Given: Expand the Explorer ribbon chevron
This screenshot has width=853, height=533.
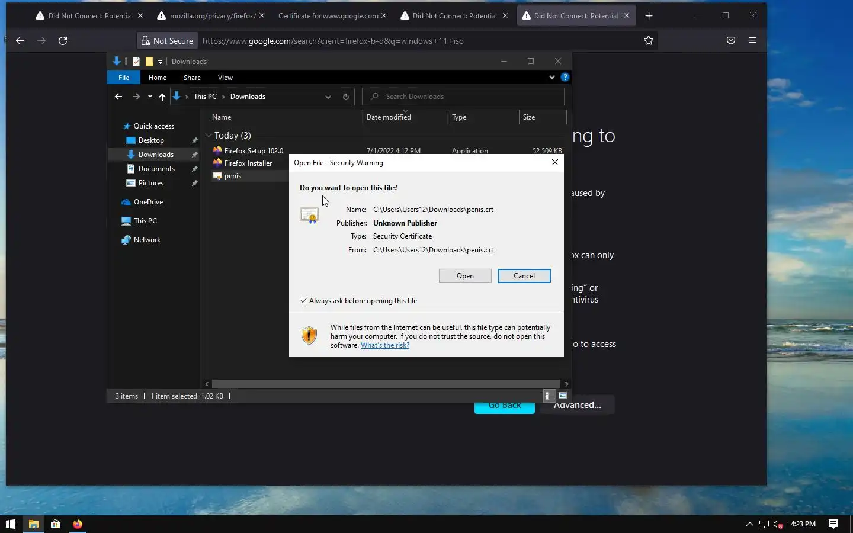Looking at the screenshot, I should tap(551, 77).
